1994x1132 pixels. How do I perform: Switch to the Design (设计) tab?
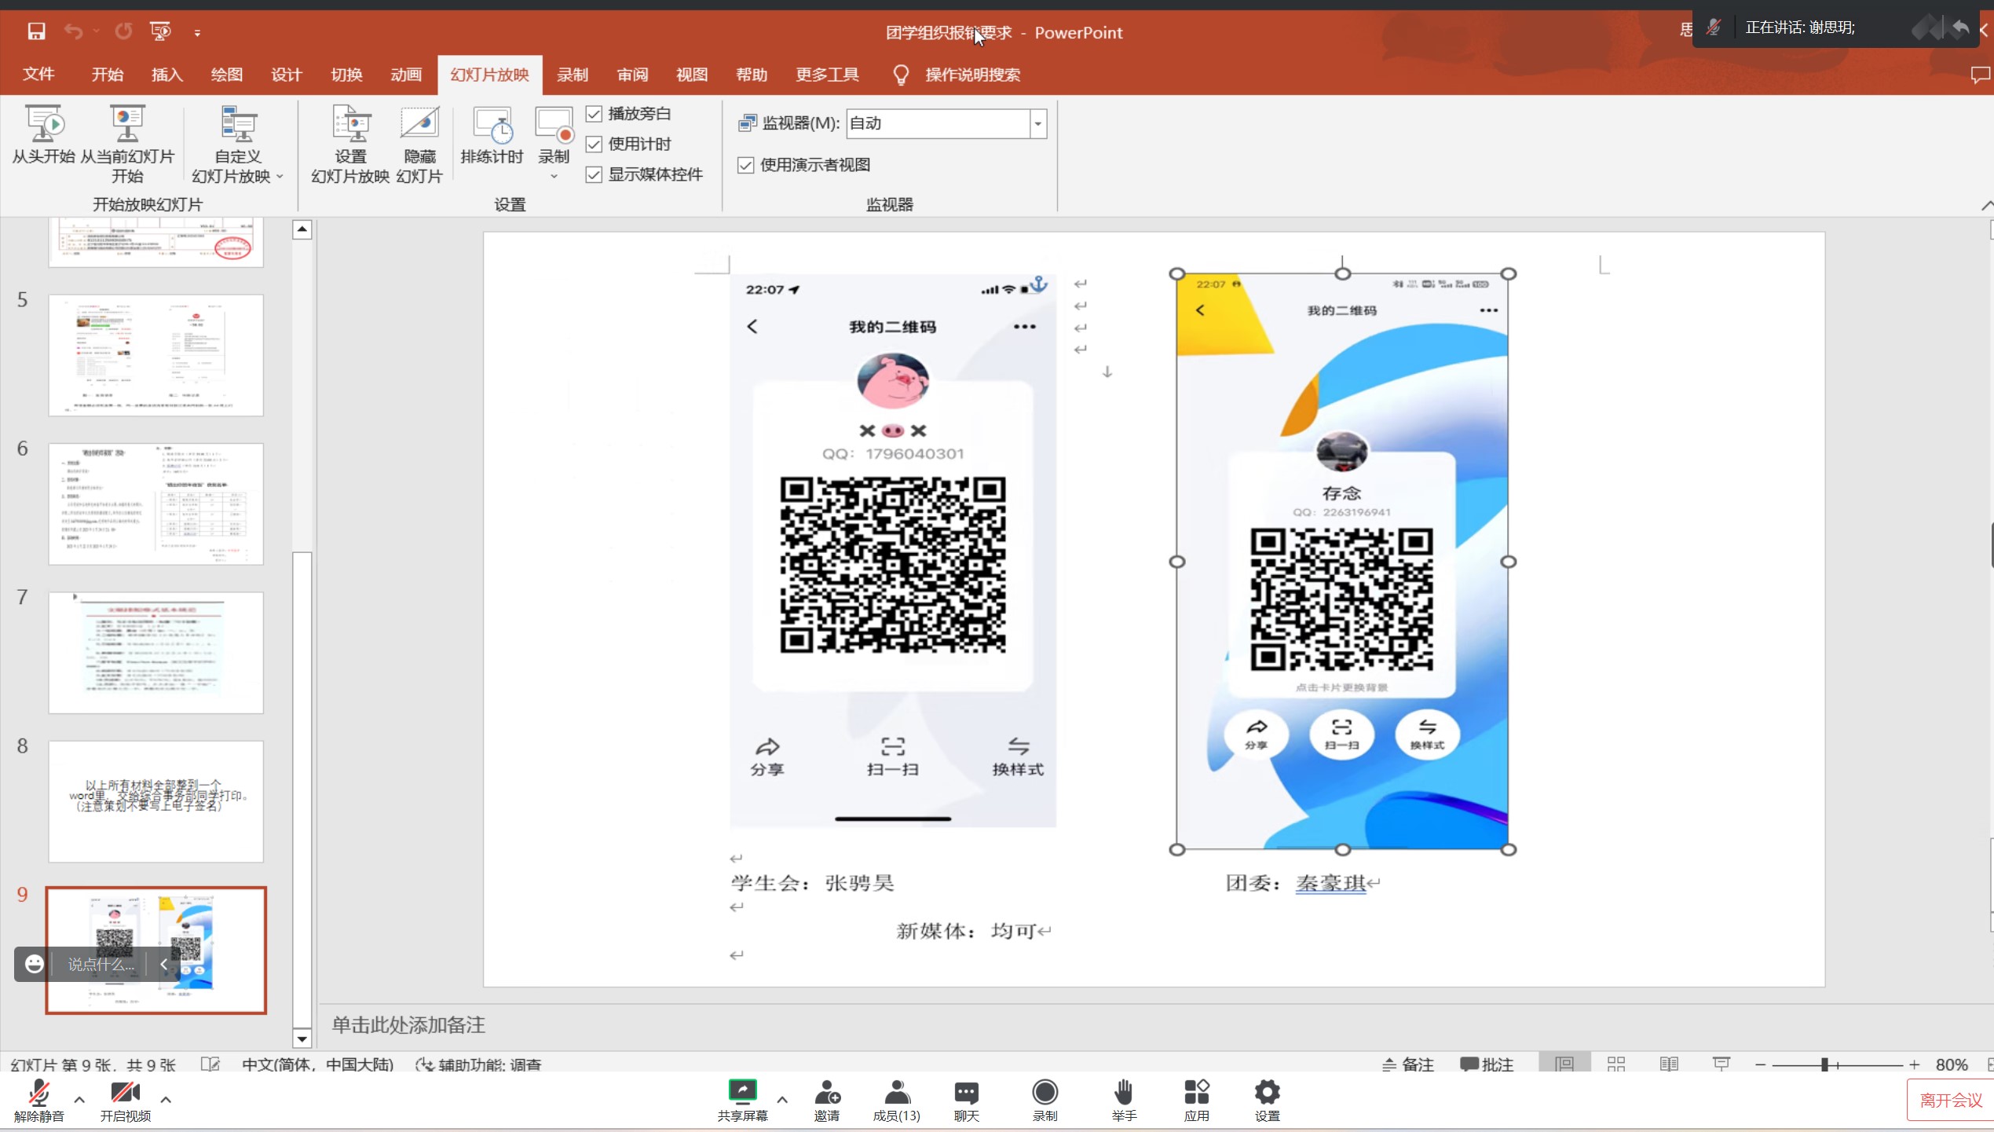pyautogui.click(x=286, y=75)
